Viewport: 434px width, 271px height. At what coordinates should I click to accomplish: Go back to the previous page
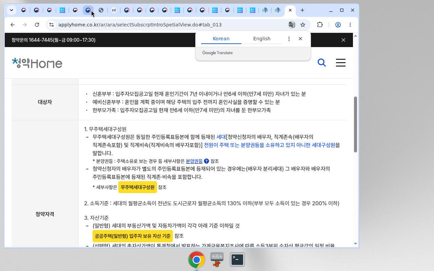[13, 25]
